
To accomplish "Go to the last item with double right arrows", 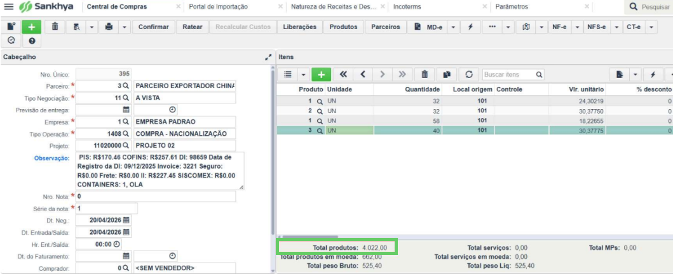I will pos(402,74).
